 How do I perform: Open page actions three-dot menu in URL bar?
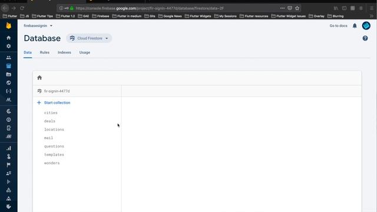[x=282, y=8]
